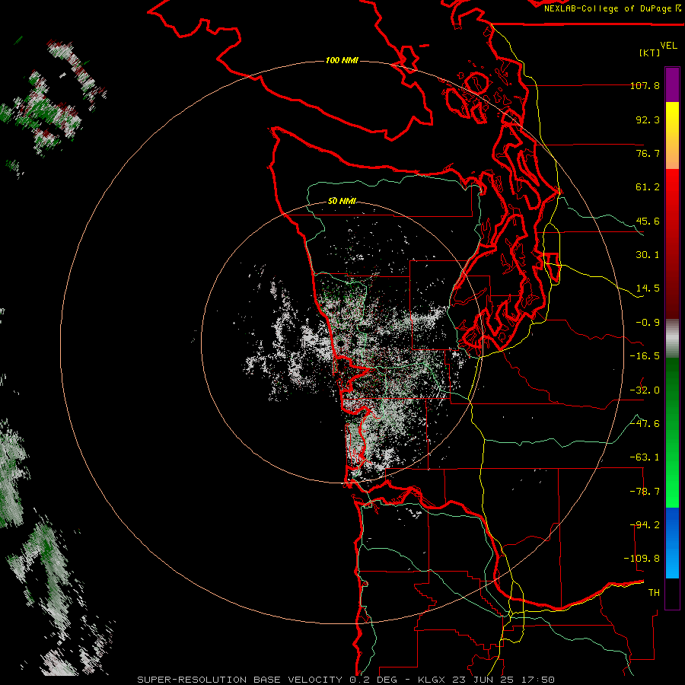
Task: Click the bottom caption SUPER-RESOLUTION BASE VELOCITY text
Action: point(240,680)
